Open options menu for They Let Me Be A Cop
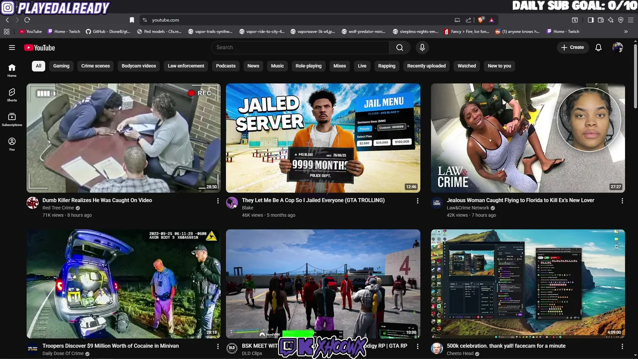Image resolution: width=638 pixels, height=359 pixels. 417,200
